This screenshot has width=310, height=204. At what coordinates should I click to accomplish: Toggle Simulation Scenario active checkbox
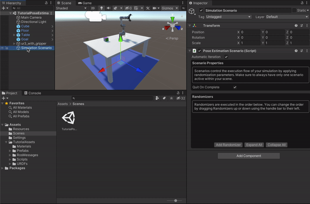click(201, 10)
